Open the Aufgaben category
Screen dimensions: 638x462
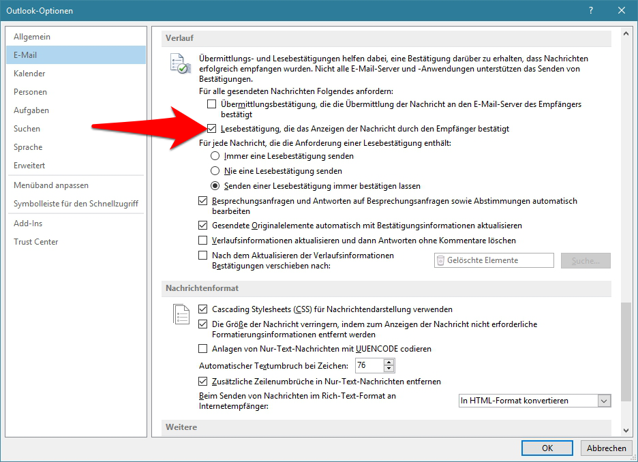76,110
